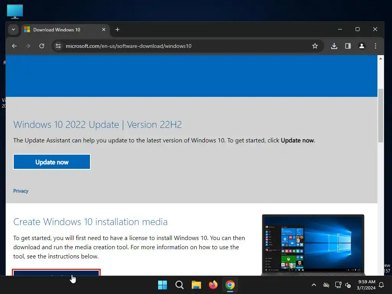Reload the Download Windows 10 page

pos(42,46)
